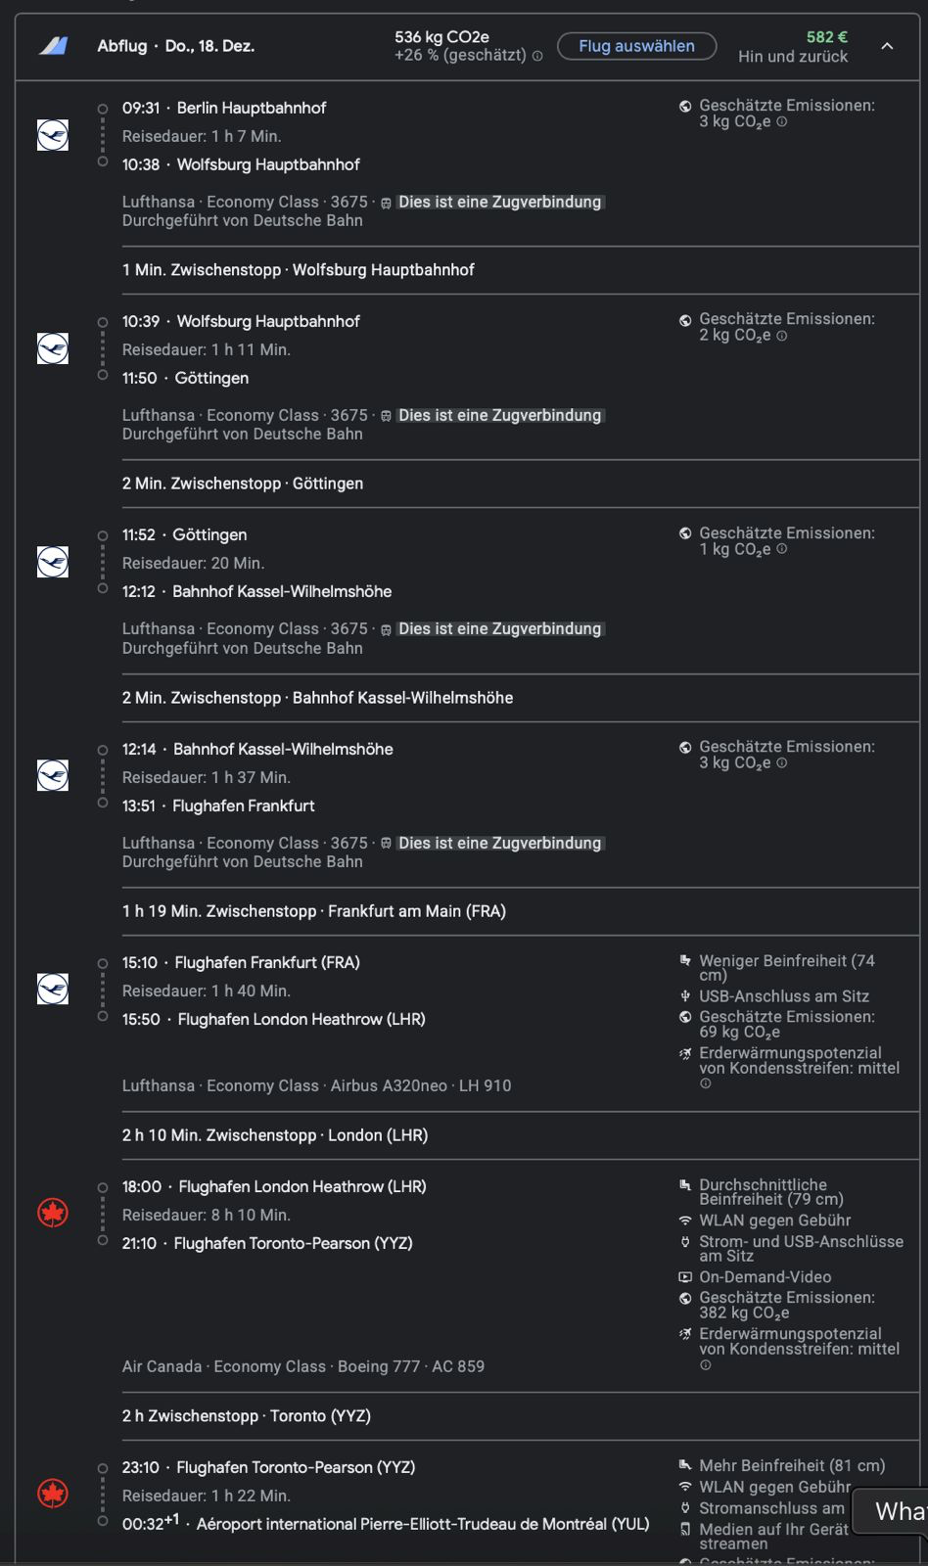Click the On-Demand-Video amenity icon
This screenshot has height=1566, width=928.
685,1277
